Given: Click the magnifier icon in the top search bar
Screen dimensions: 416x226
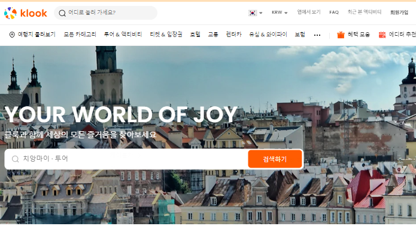Looking at the screenshot, I should pos(62,13).
